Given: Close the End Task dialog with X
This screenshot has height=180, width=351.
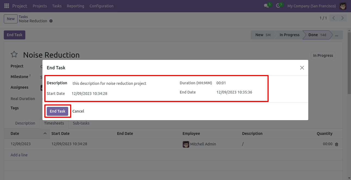Looking at the screenshot, I should tap(302, 68).
